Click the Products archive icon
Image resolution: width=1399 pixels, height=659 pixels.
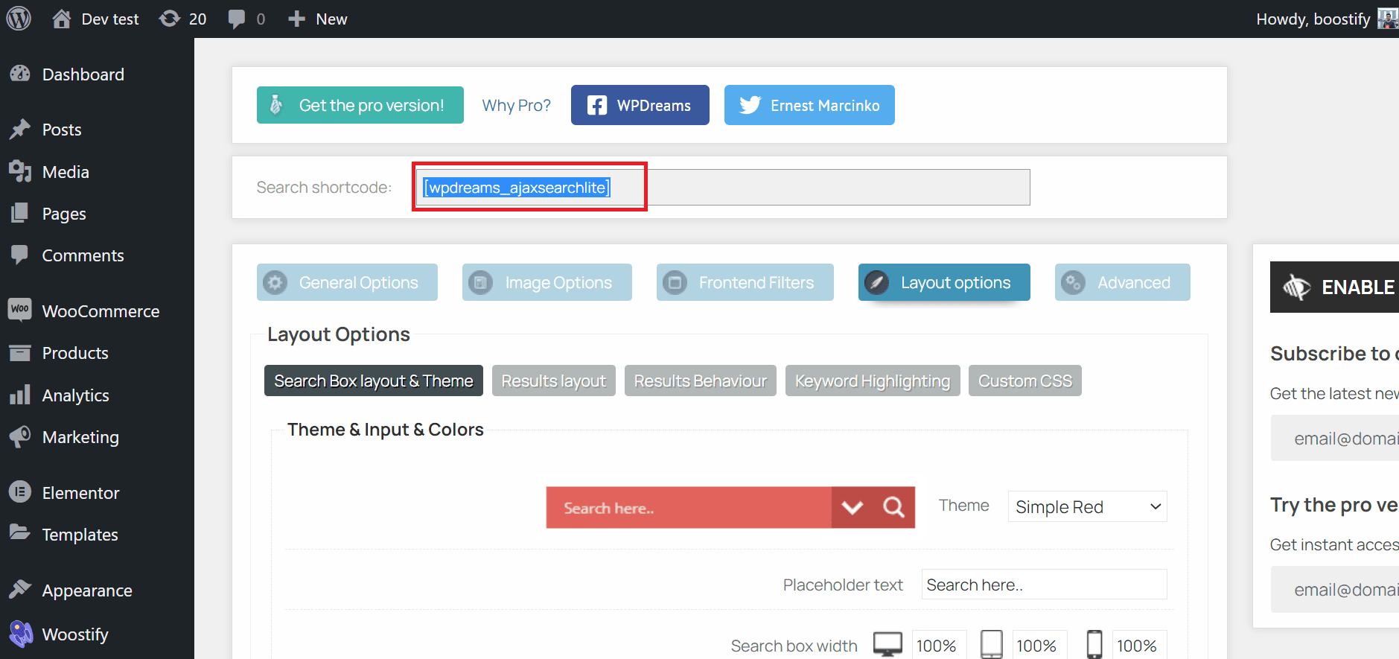[x=20, y=352]
